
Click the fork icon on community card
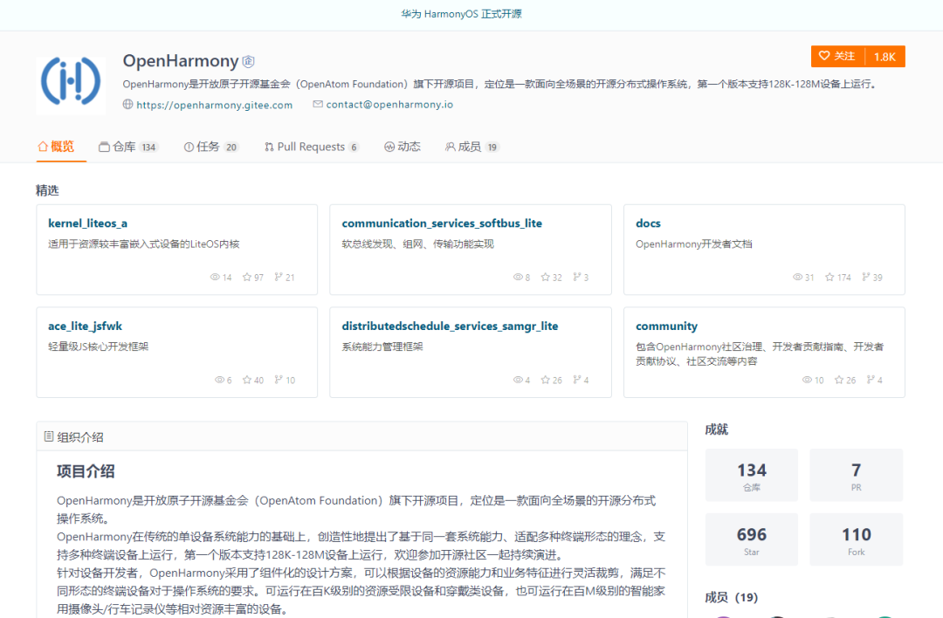click(x=871, y=380)
